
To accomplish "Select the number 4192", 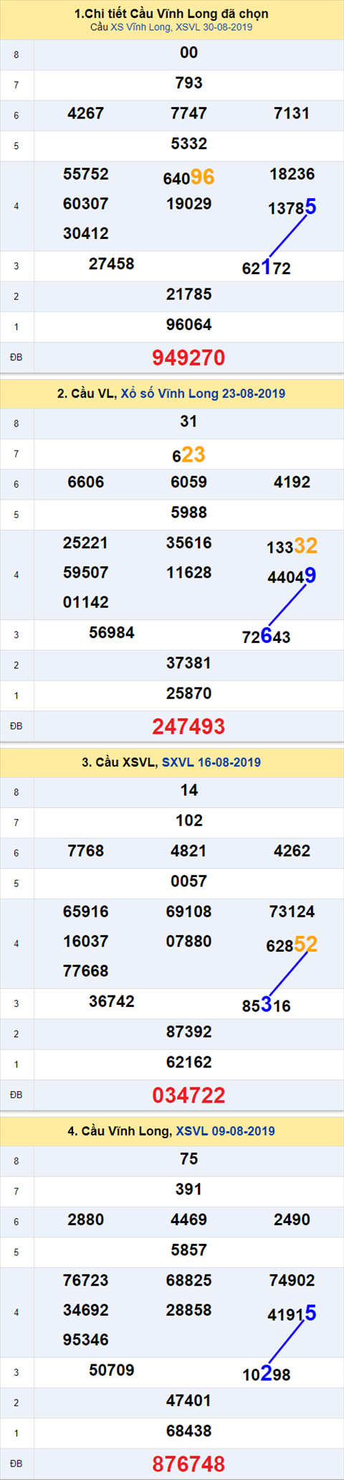I will [292, 482].
